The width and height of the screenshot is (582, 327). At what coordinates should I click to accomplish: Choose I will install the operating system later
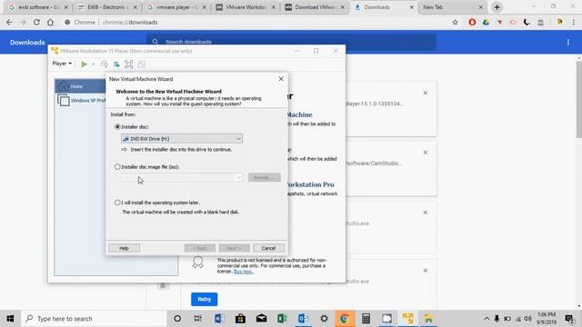(x=117, y=203)
